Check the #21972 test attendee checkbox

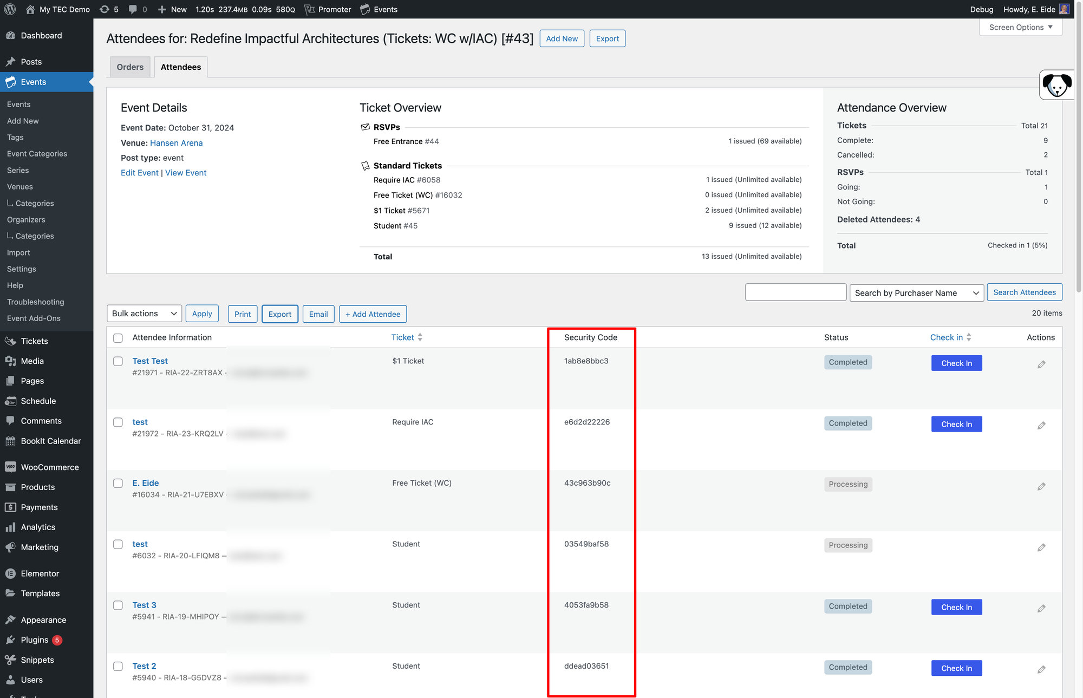point(118,422)
